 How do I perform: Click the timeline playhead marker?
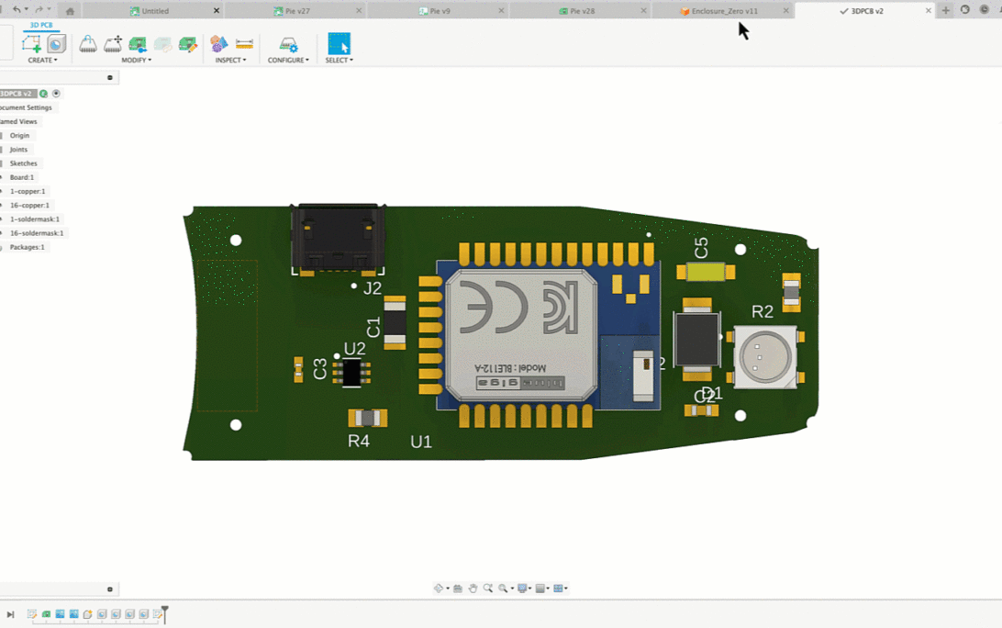[165, 612]
